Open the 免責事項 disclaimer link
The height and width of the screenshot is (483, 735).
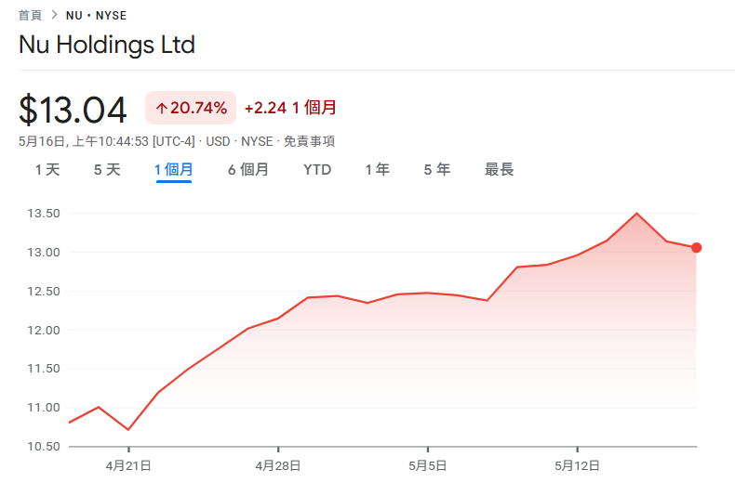click(309, 141)
